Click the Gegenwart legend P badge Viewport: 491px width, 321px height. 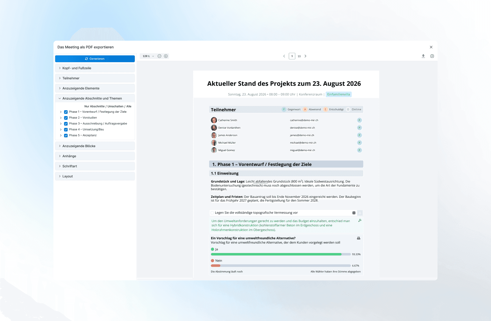pyautogui.click(x=284, y=109)
